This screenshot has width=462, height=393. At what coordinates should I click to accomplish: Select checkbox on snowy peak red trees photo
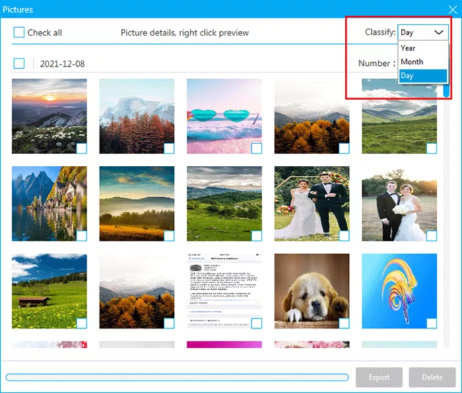[169, 148]
